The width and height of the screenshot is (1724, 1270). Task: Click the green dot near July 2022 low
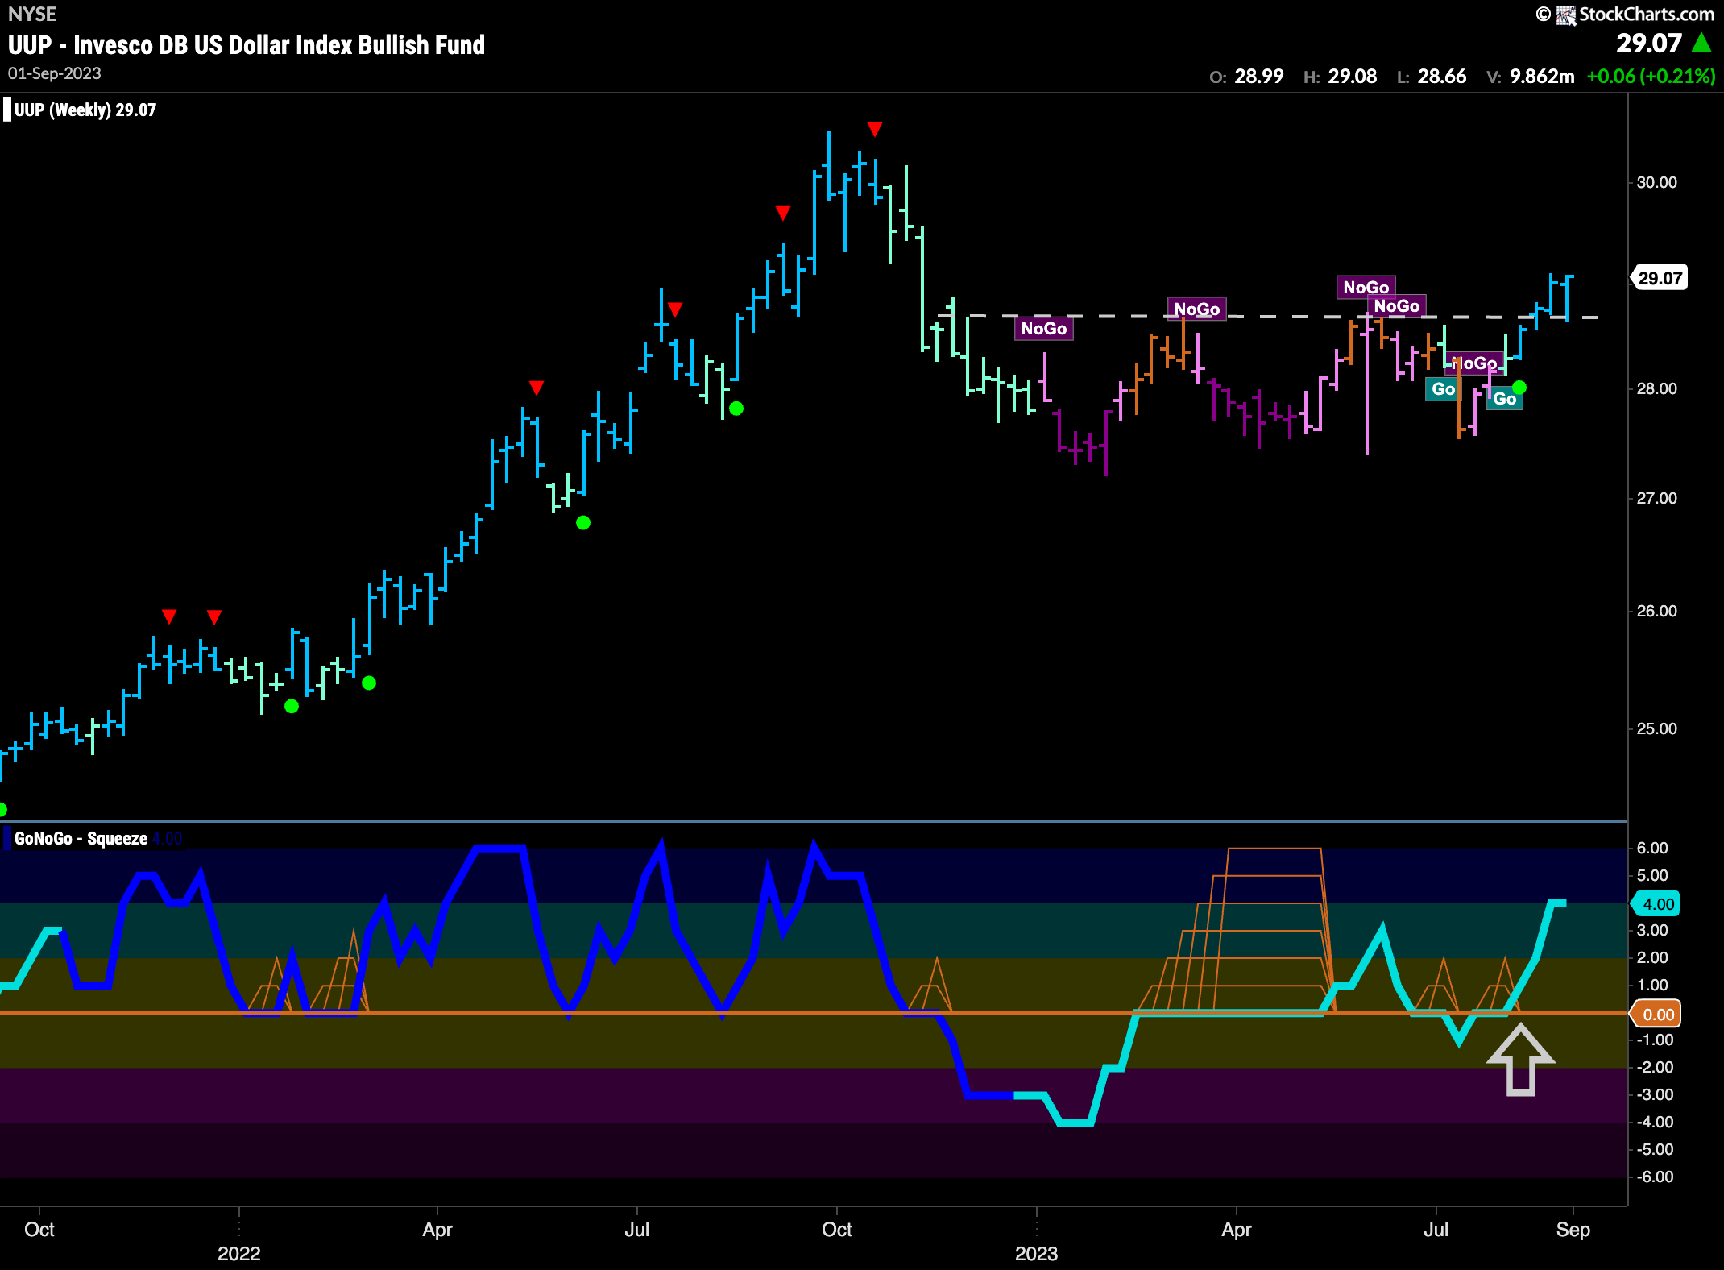[x=736, y=409]
